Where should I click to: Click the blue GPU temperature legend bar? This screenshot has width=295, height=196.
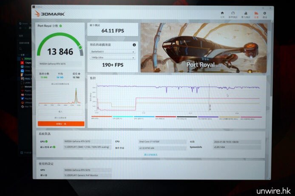coord(144,117)
